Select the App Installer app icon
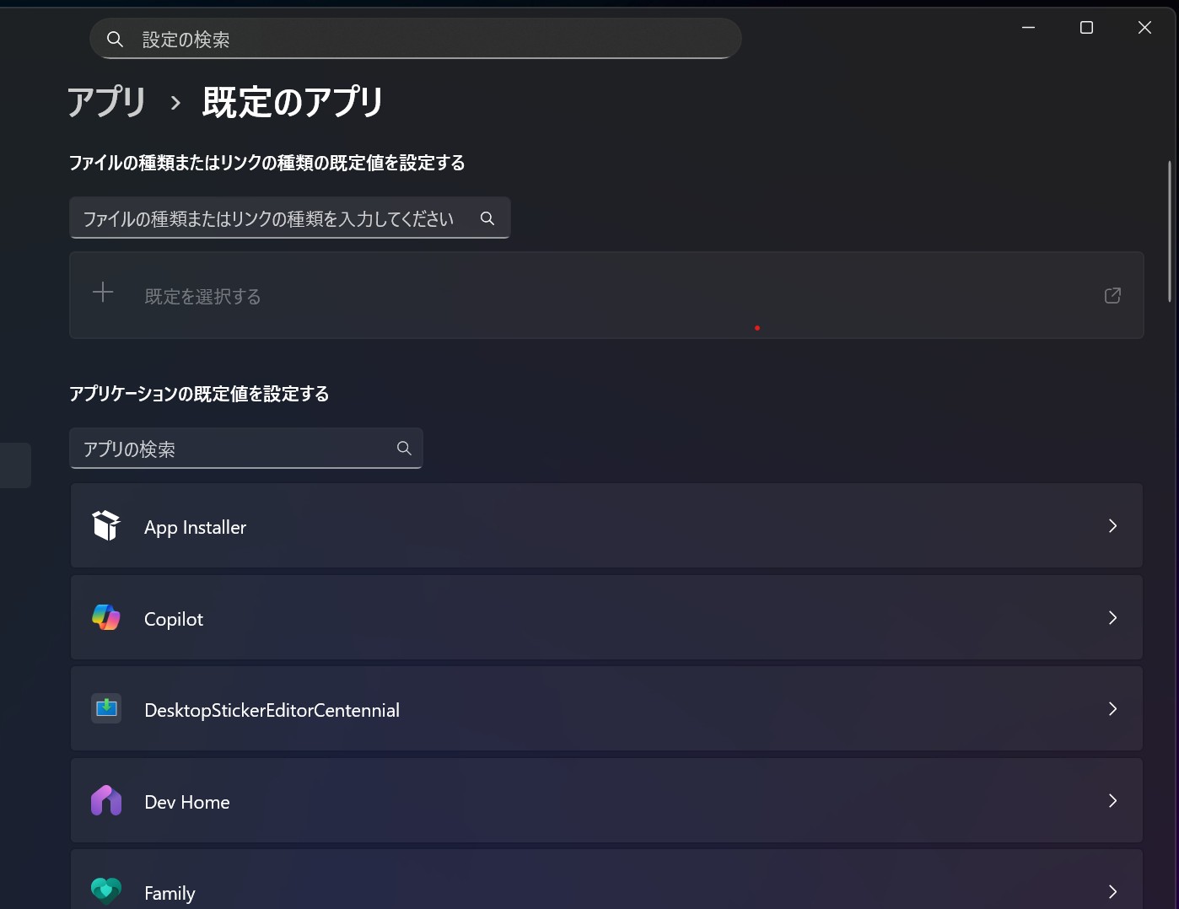This screenshot has width=1179, height=909. [x=105, y=525]
